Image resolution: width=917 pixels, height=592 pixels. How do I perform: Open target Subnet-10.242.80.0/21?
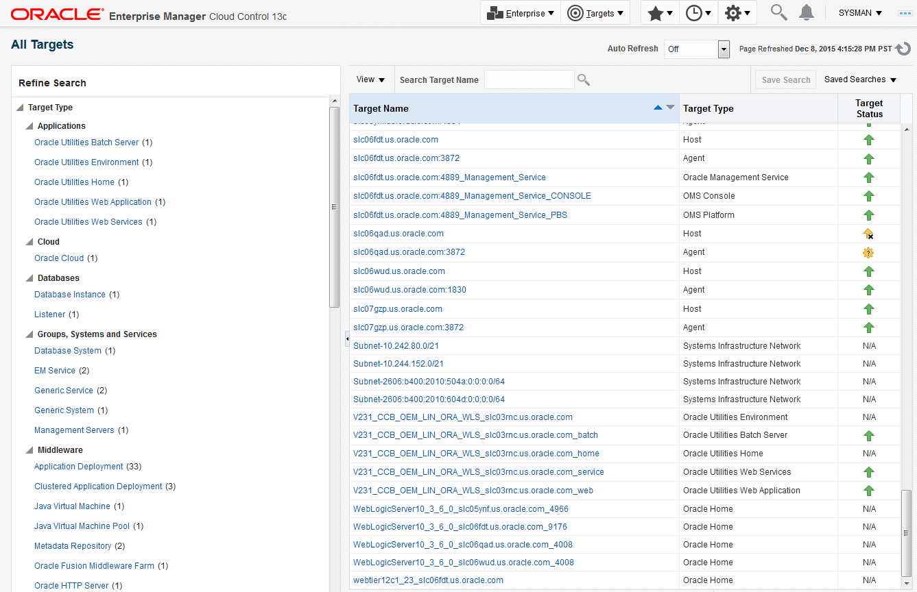(x=396, y=346)
